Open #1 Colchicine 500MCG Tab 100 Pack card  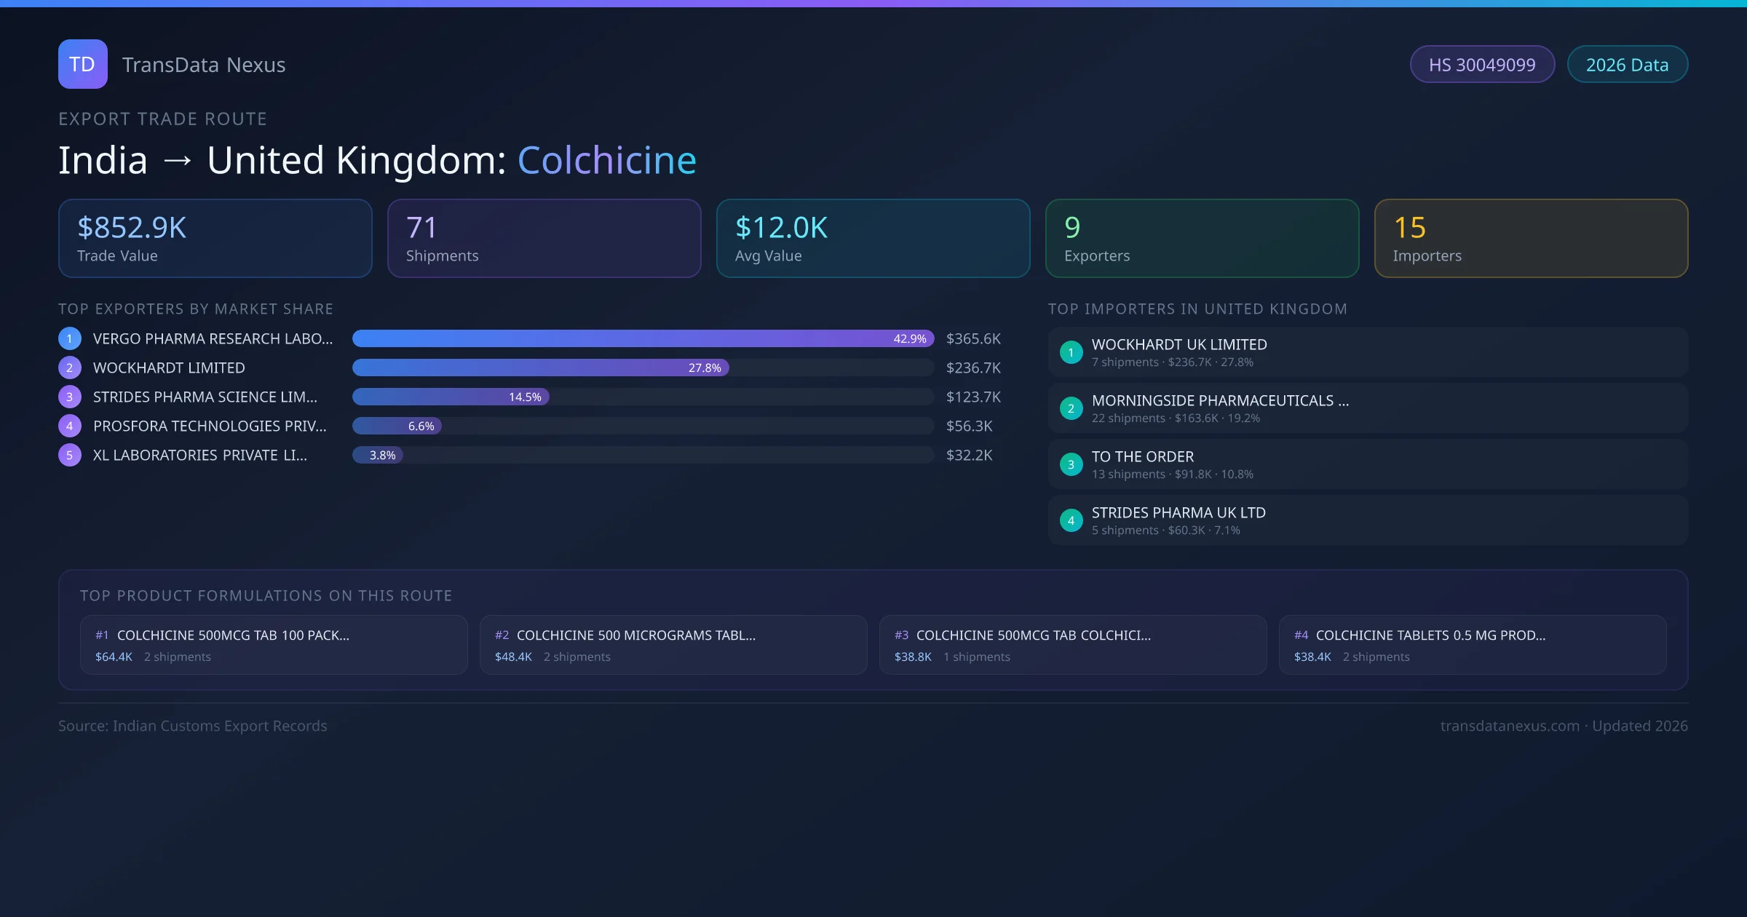pos(273,645)
